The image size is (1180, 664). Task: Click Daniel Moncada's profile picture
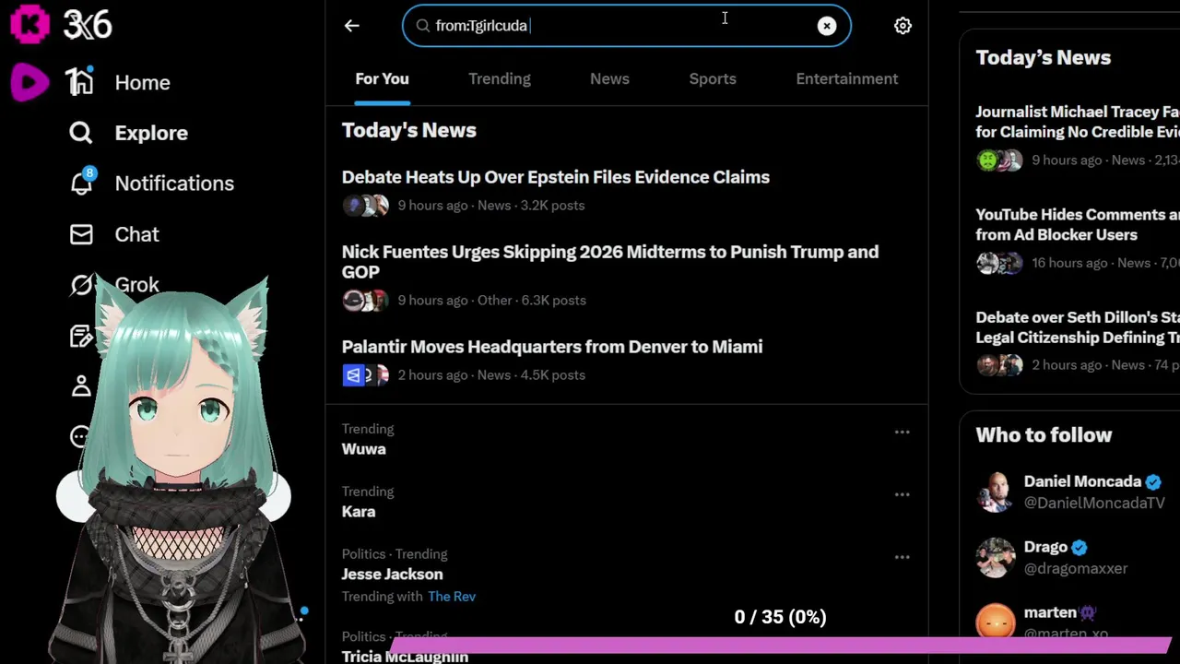pos(996,492)
